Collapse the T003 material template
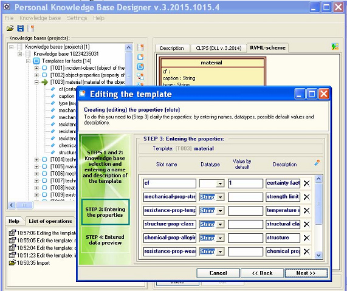The image size is (347, 291). pos(36,82)
